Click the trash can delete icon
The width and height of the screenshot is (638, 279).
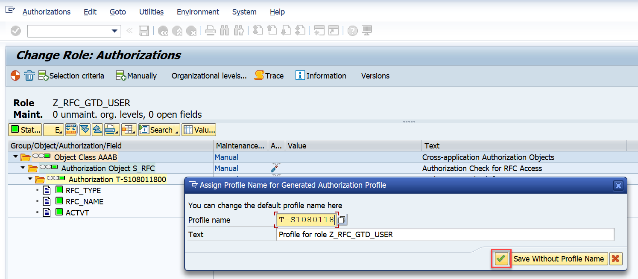[x=29, y=76]
